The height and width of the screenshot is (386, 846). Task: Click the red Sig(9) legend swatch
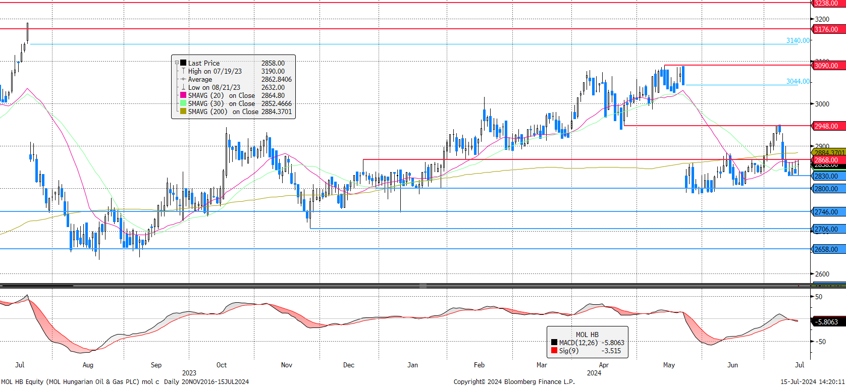click(x=554, y=351)
